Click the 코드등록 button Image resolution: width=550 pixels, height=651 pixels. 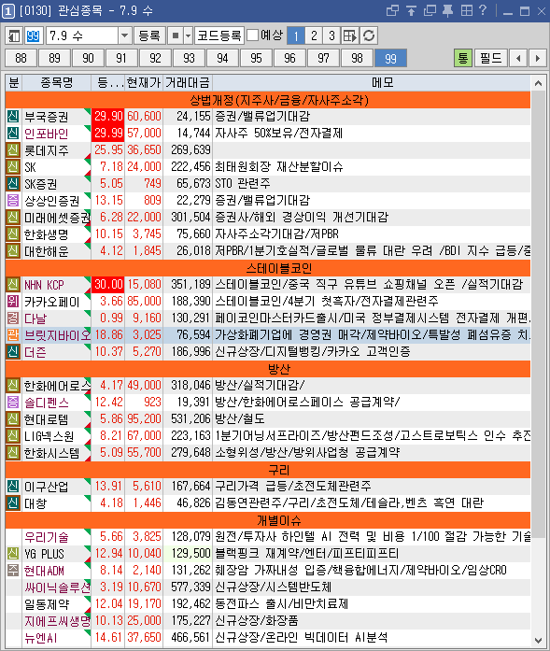tap(219, 35)
